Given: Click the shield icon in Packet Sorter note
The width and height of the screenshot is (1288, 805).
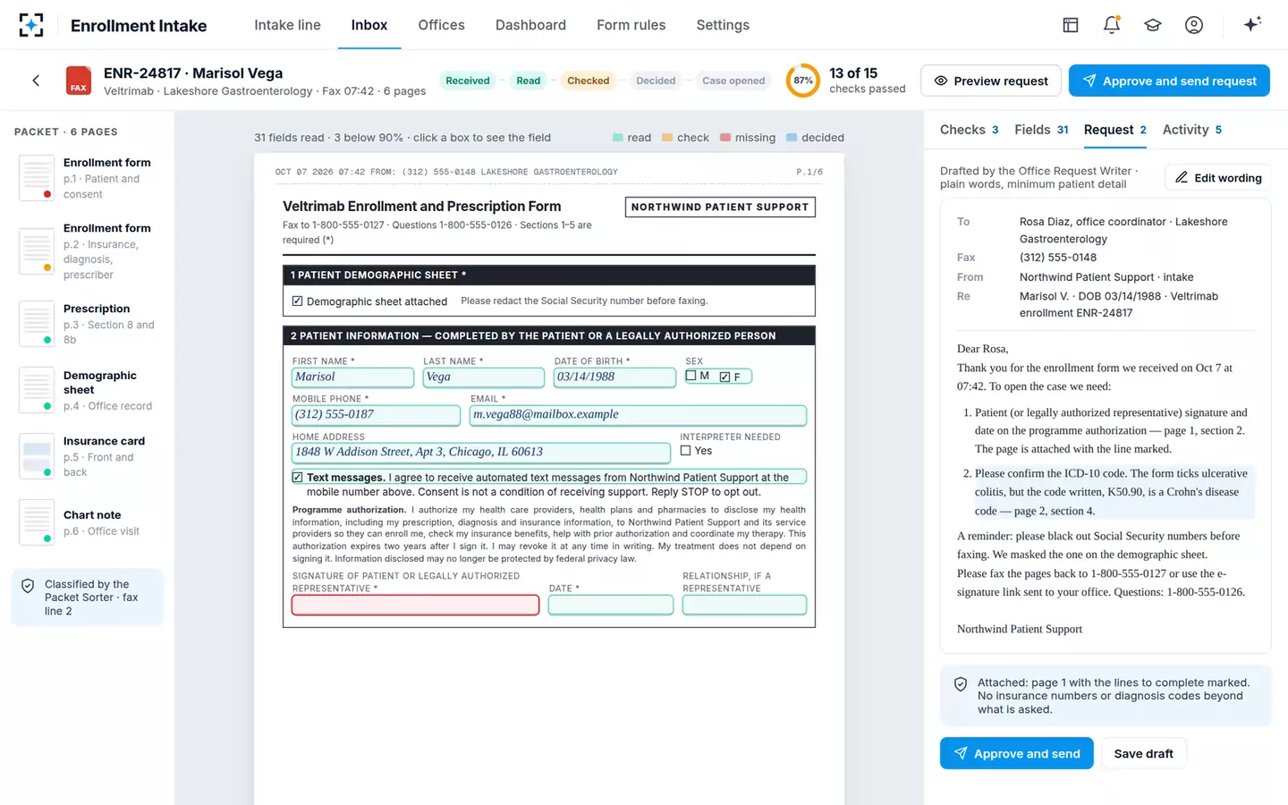Looking at the screenshot, I should [28, 586].
